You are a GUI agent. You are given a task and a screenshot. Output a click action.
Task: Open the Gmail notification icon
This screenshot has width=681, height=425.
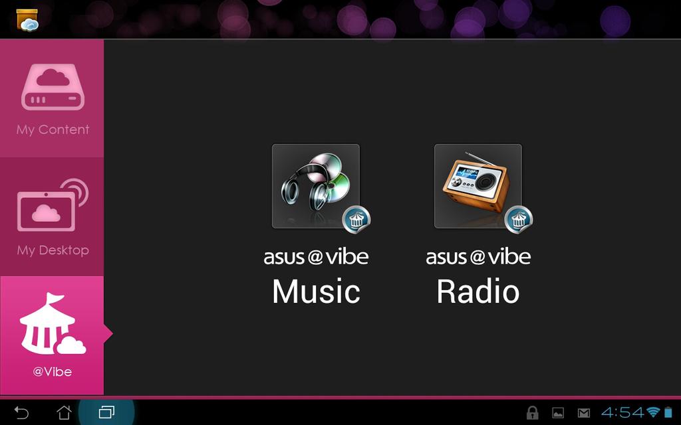[x=584, y=413]
